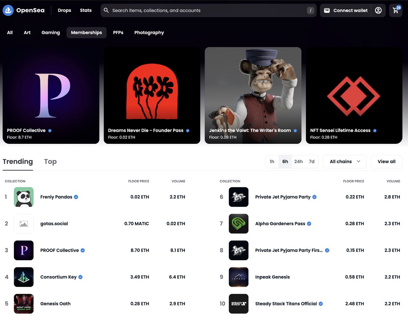Open gotas.social collection link
The height and width of the screenshot is (321, 408).
pyautogui.click(x=54, y=224)
